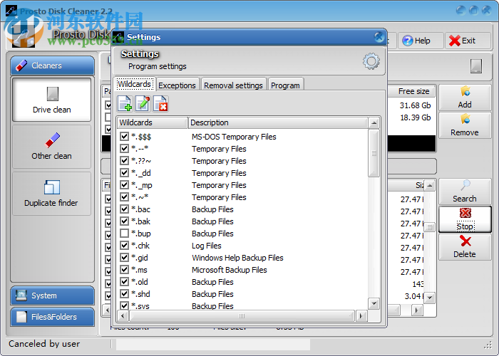Click the delete wildcard icon
This screenshot has width=499, height=356.
tap(160, 104)
